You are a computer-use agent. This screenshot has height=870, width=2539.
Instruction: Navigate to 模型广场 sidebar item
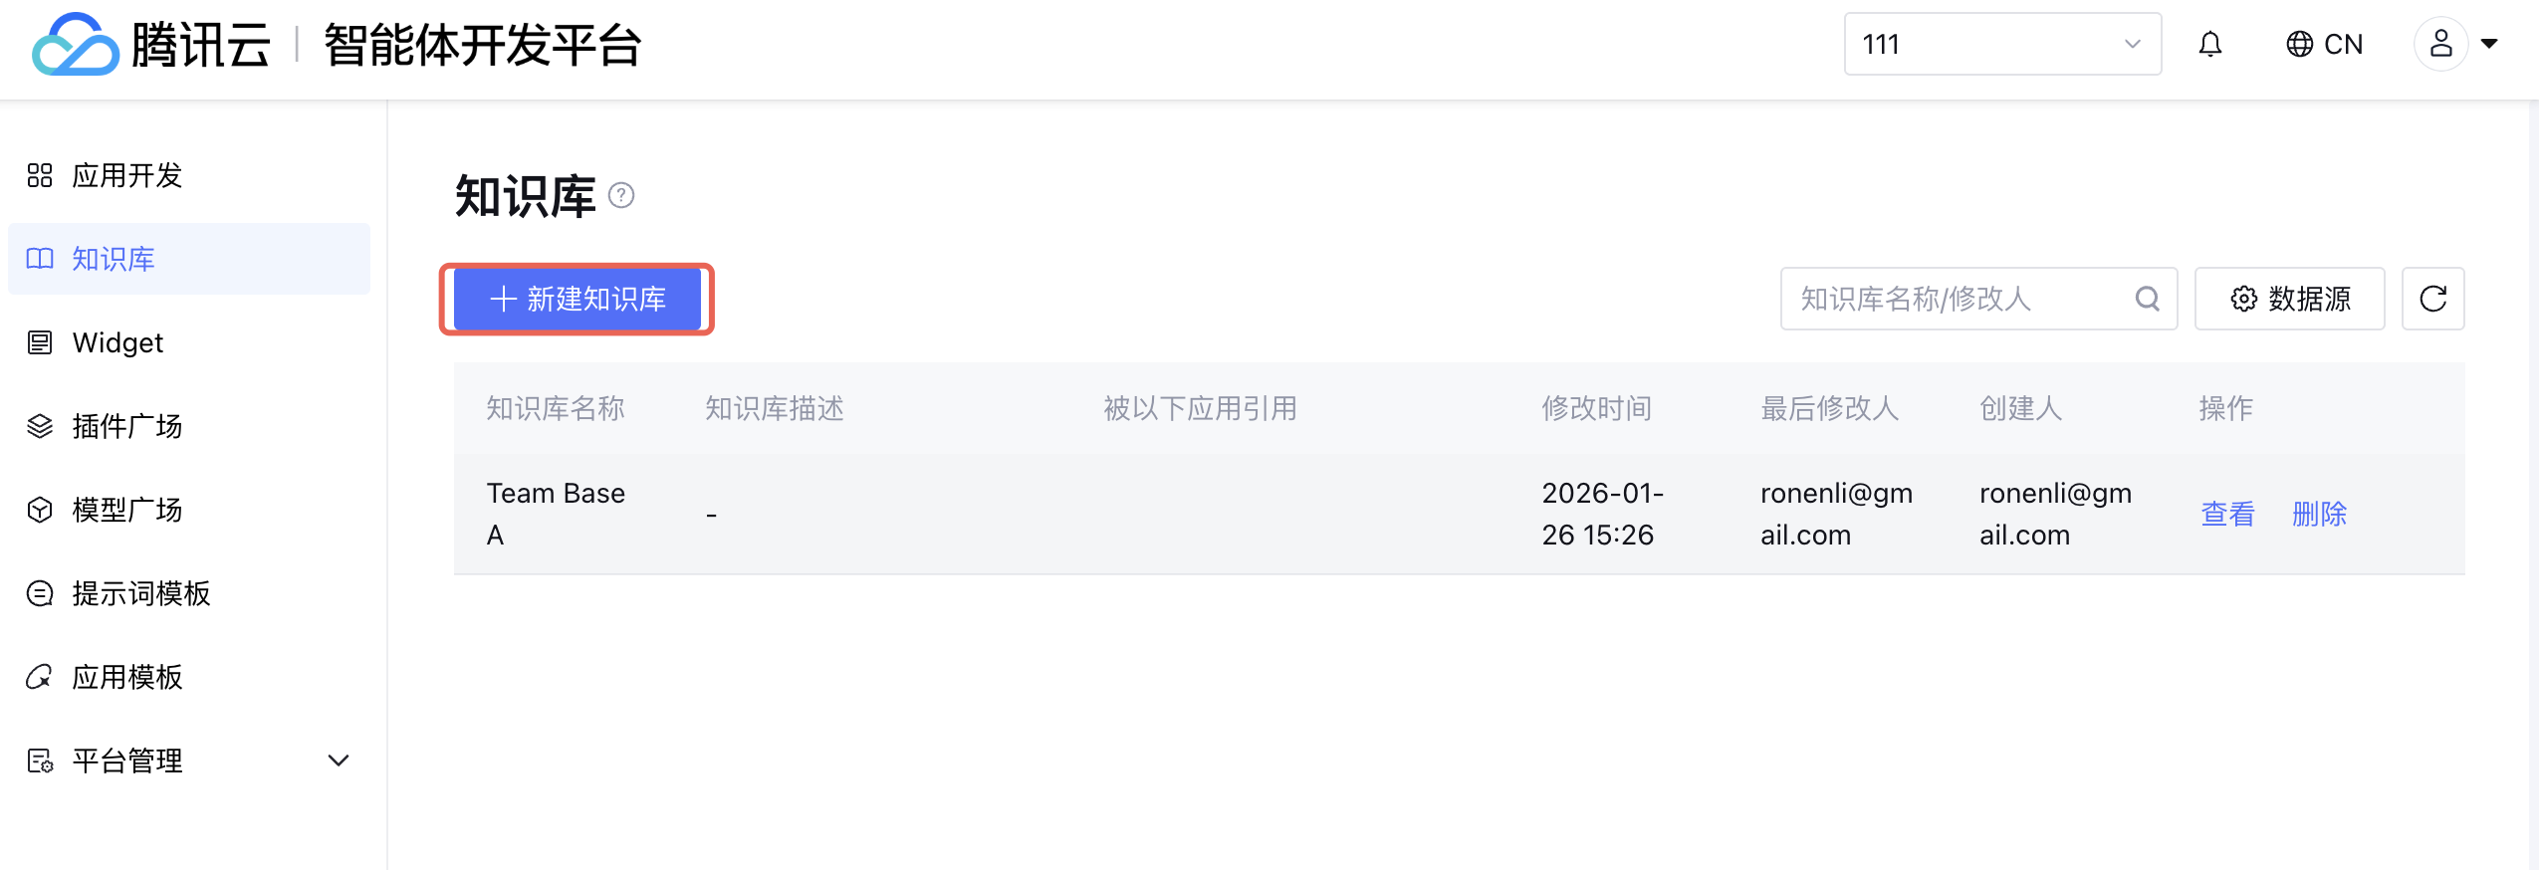click(127, 511)
